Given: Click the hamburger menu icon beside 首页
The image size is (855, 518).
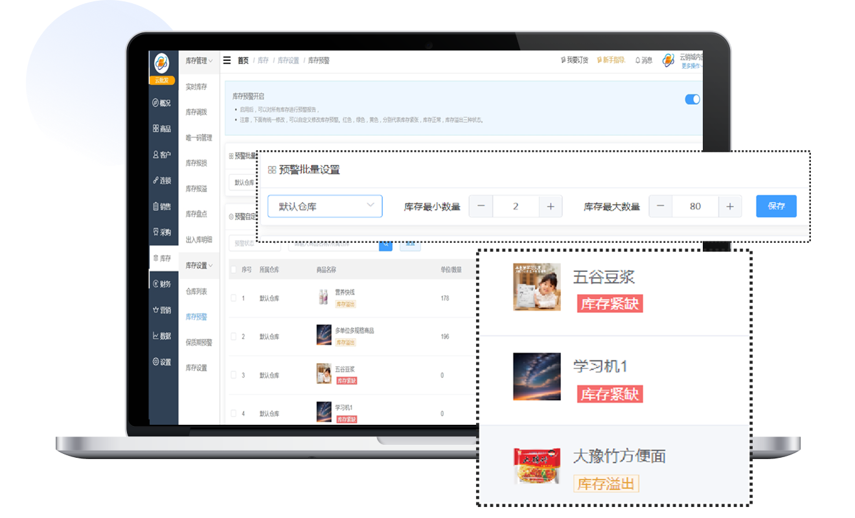Looking at the screenshot, I should 227,60.
